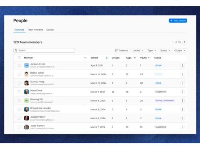Click the Joined column blue sort arrow
This screenshot has width=200, height=150.
[107, 58]
